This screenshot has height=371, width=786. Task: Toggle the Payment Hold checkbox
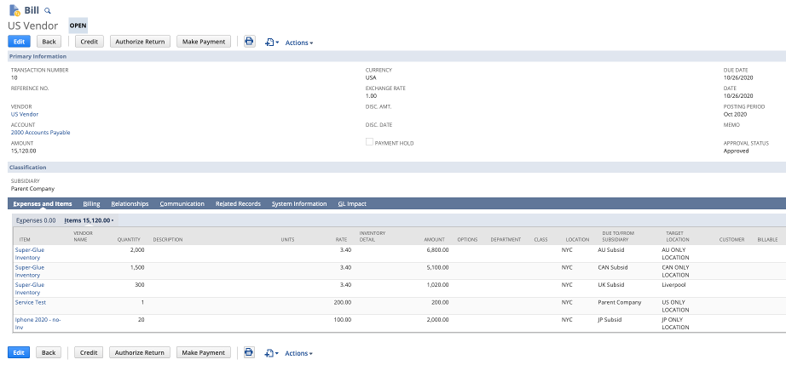pyautogui.click(x=369, y=143)
